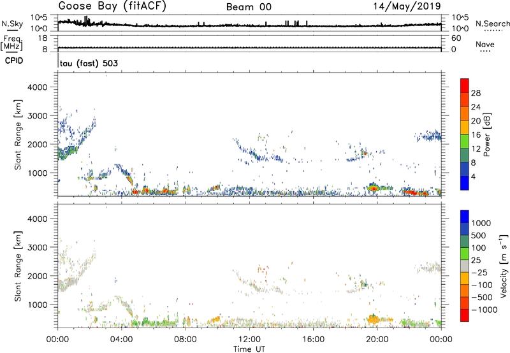Click the solid line sample under N.Sky
Screen dimensions: 510x353
coord(12,31)
